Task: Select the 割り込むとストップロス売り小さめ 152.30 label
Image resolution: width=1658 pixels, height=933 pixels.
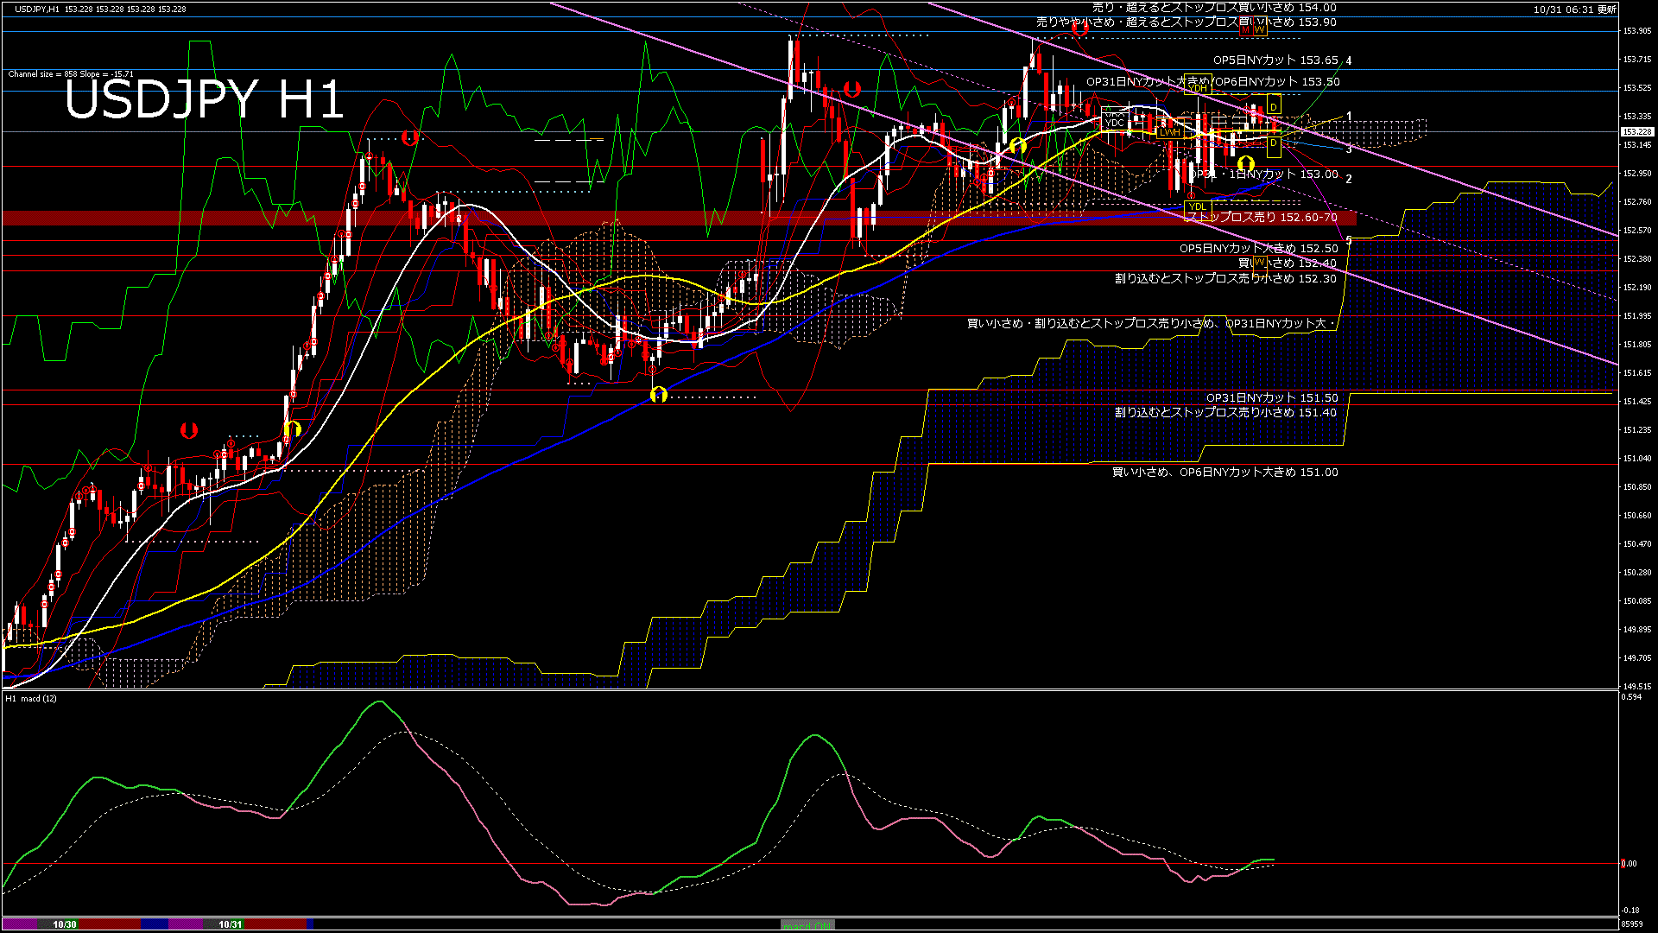Action: [x=1225, y=279]
